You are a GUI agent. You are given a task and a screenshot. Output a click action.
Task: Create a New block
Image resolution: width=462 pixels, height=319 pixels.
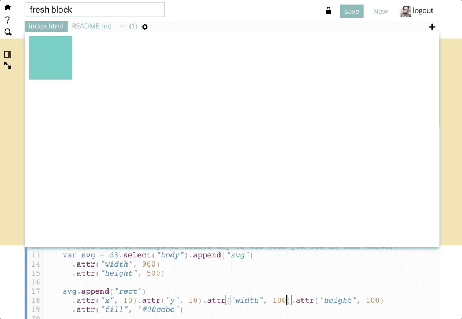click(380, 11)
